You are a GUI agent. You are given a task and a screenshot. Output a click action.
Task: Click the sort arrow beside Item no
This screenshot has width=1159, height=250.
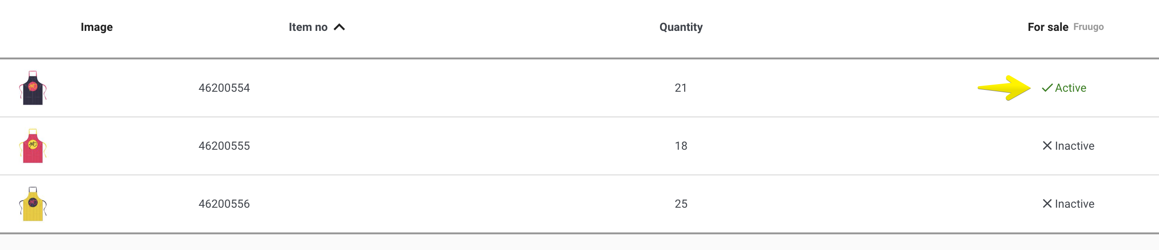point(339,27)
